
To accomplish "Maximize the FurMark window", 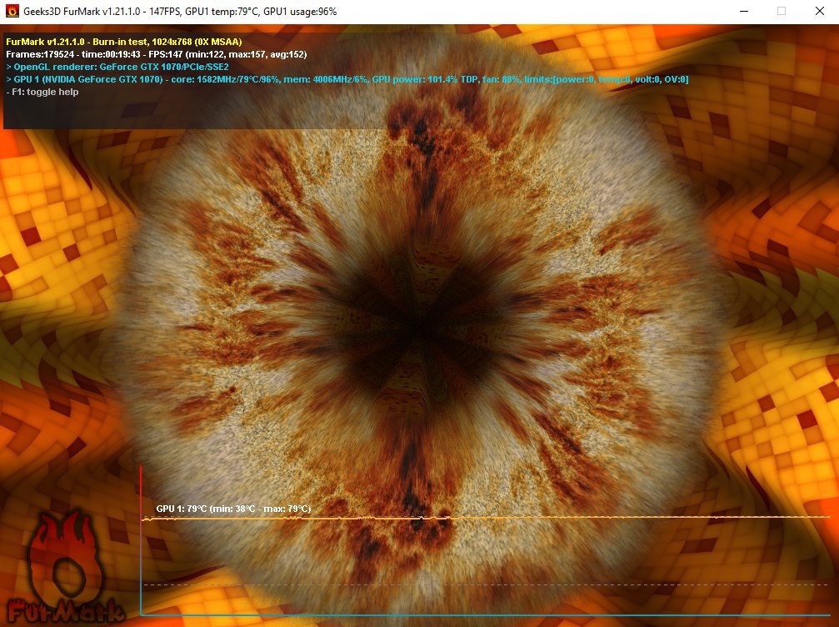I will coord(782,11).
